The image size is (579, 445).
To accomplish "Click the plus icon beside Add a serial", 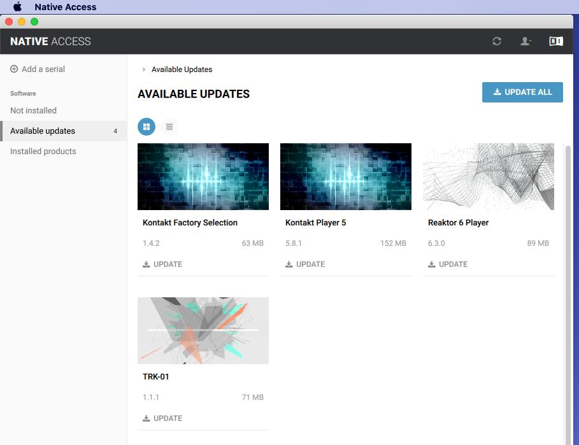I will pyautogui.click(x=14, y=69).
